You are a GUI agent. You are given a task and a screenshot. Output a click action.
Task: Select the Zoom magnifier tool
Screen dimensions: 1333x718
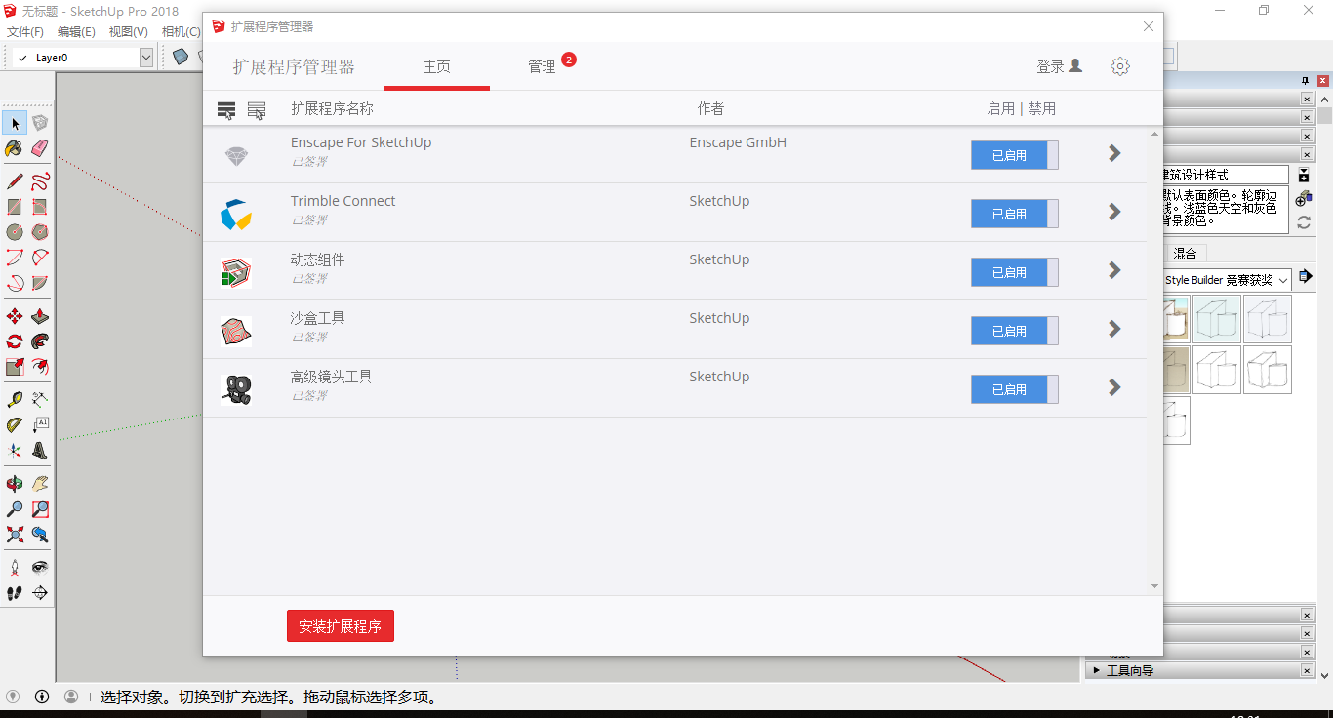tap(15, 508)
